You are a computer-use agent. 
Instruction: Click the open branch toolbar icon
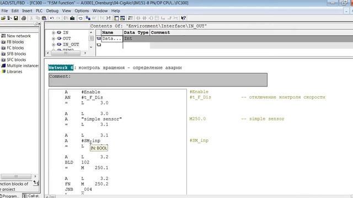tap(163, 18)
